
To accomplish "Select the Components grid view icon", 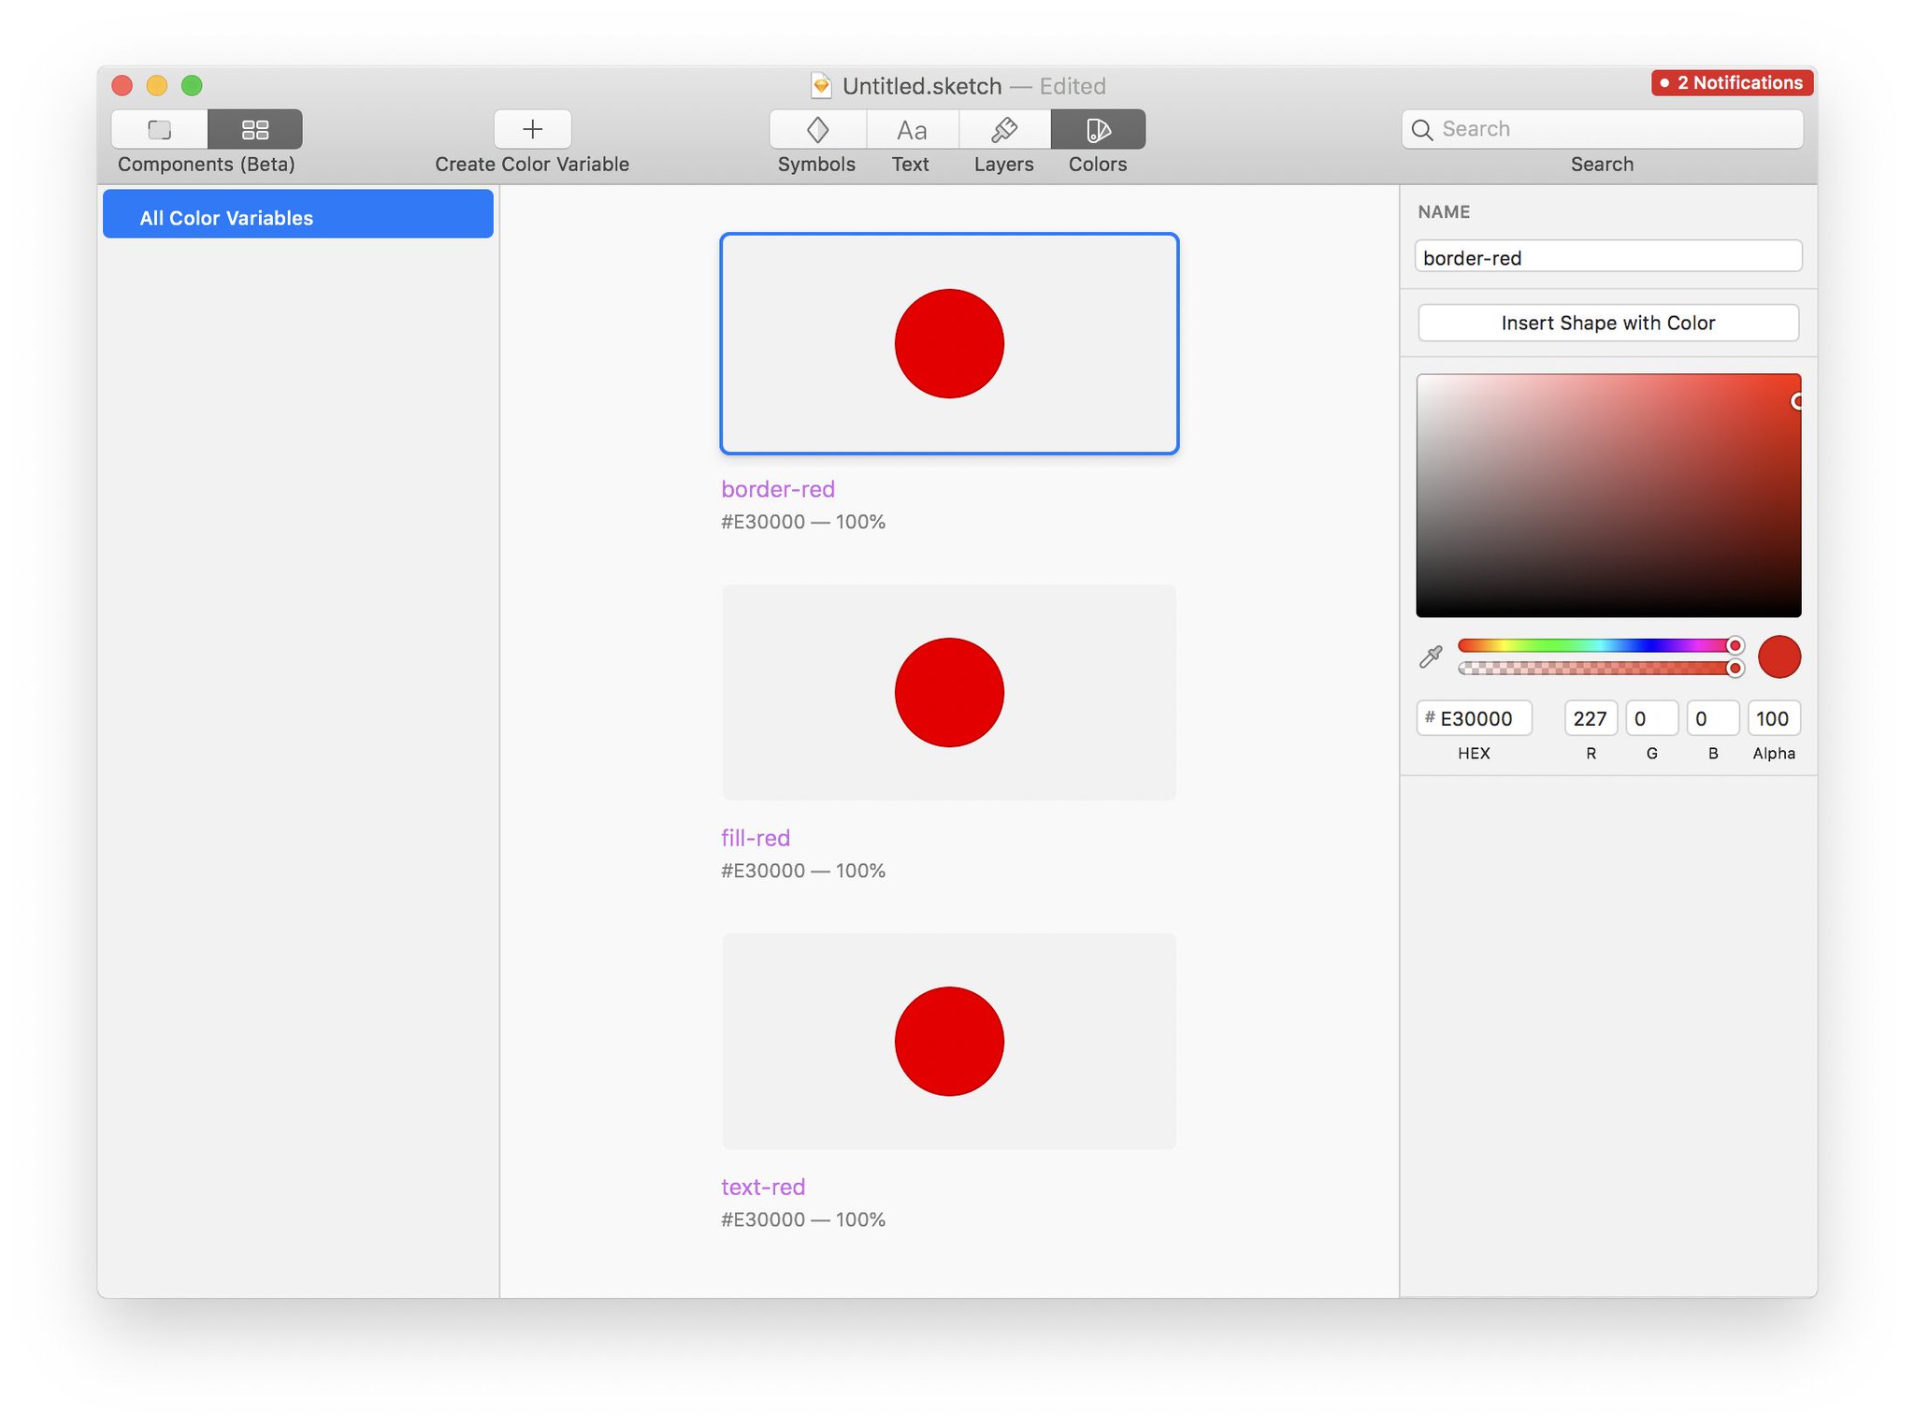I will (255, 129).
